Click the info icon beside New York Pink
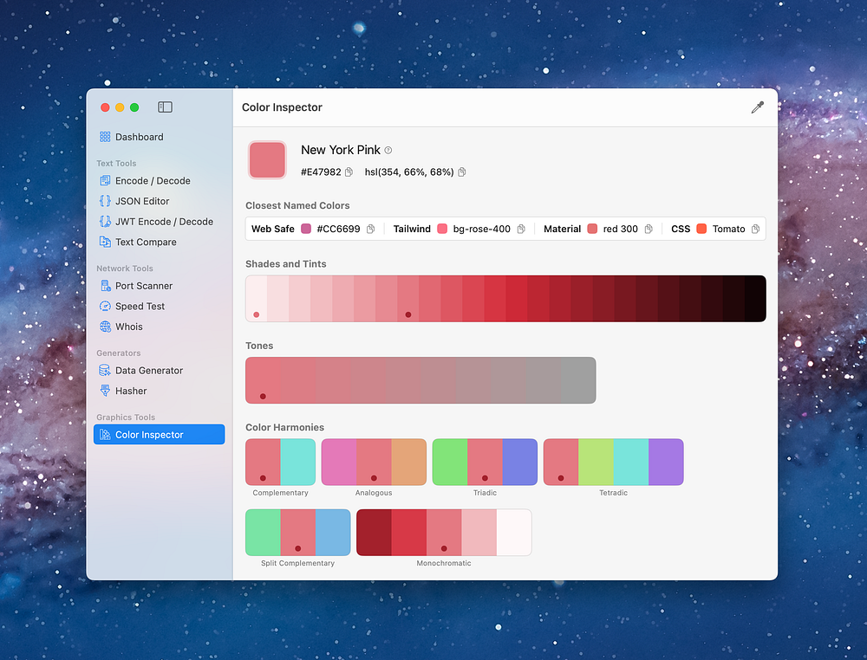This screenshot has height=660, width=867. pos(388,151)
